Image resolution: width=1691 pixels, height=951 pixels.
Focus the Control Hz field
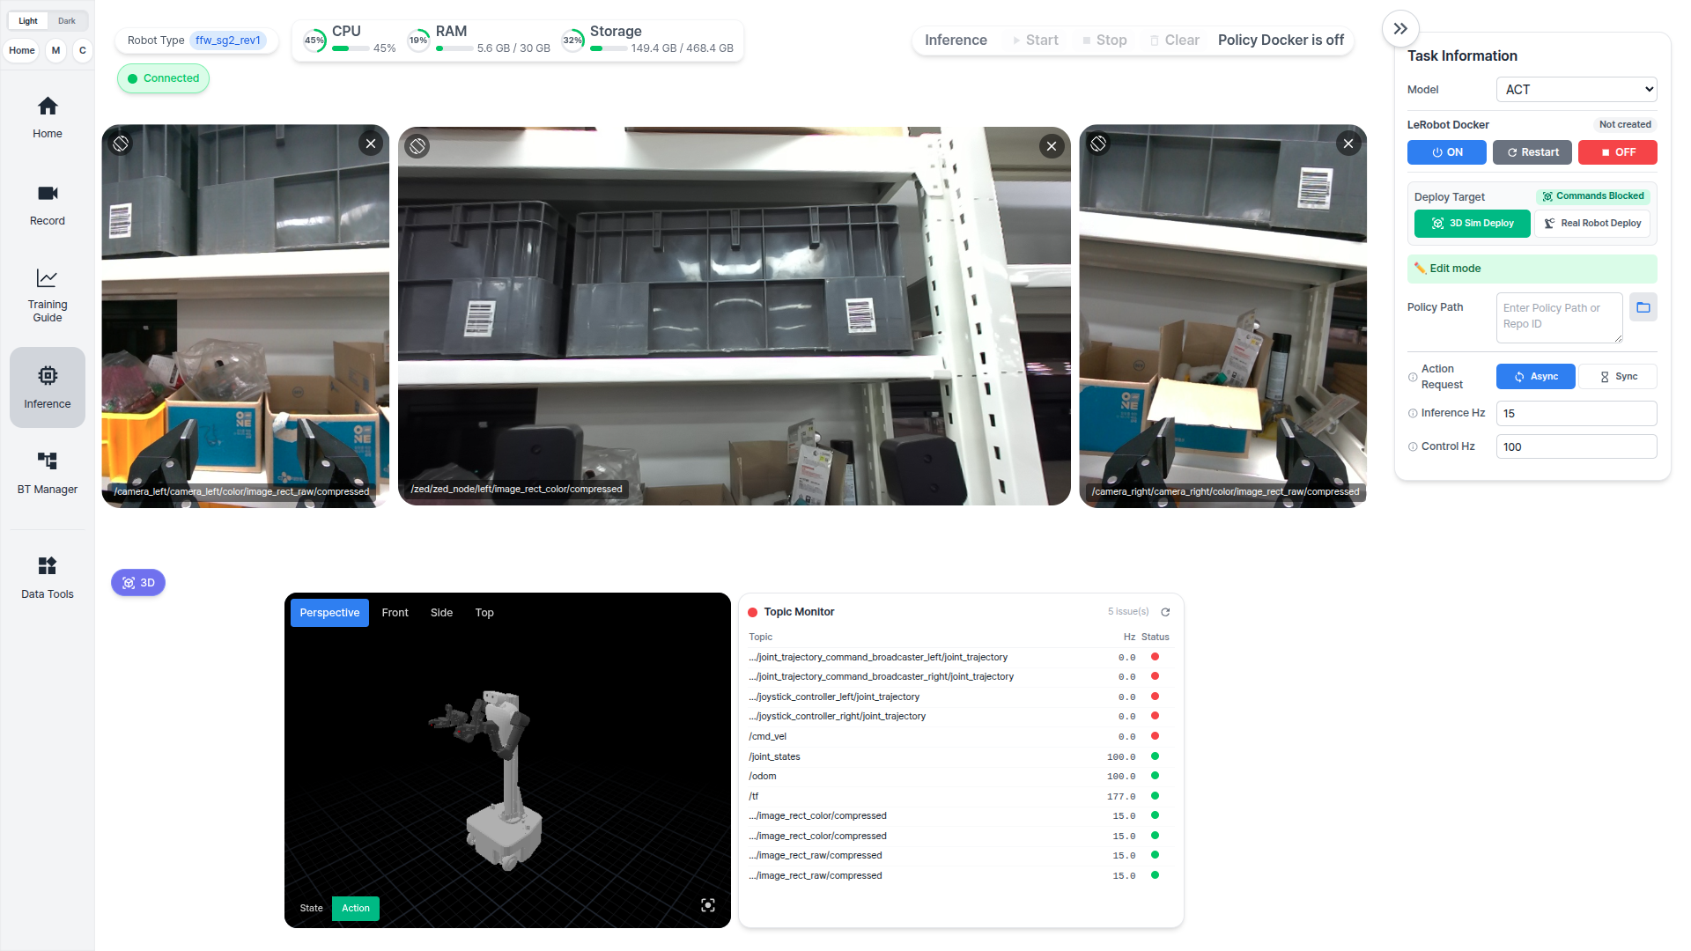tap(1577, 446)
